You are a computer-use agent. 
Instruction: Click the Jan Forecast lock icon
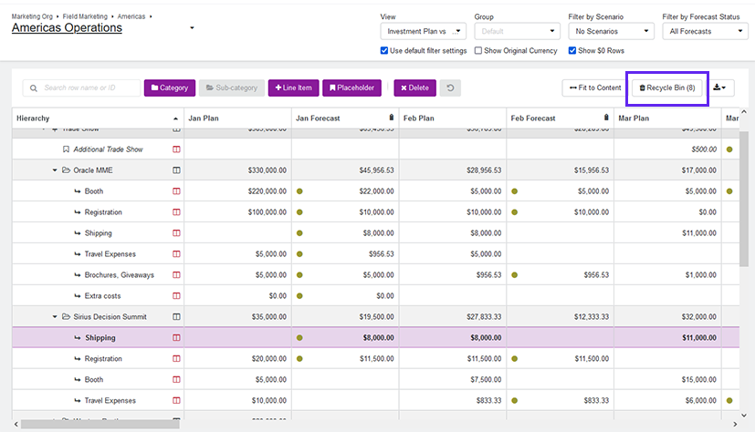point(392,118)
